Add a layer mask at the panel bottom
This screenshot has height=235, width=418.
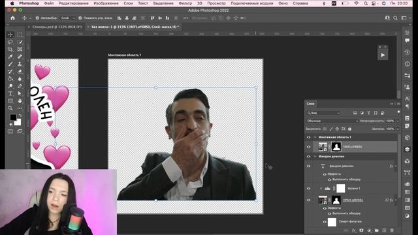(x=361, y=230)
